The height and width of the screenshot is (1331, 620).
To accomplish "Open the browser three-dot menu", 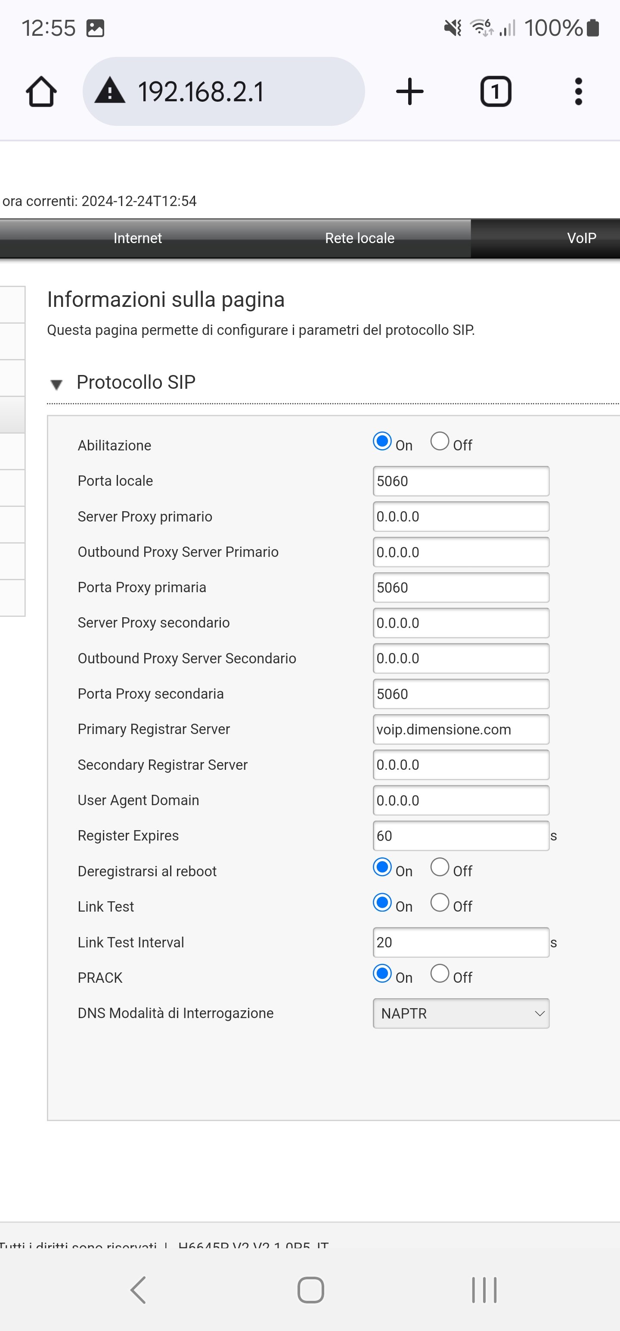I will tap(578, 91).
